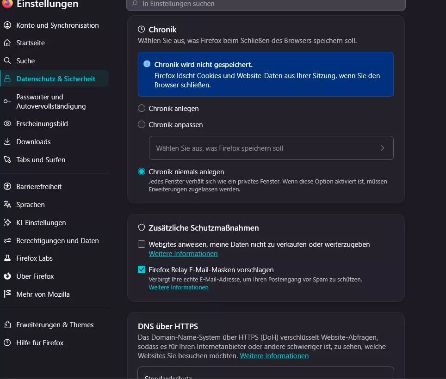
Task: Click the Firefox Labs flask icon
Action: 7,258
